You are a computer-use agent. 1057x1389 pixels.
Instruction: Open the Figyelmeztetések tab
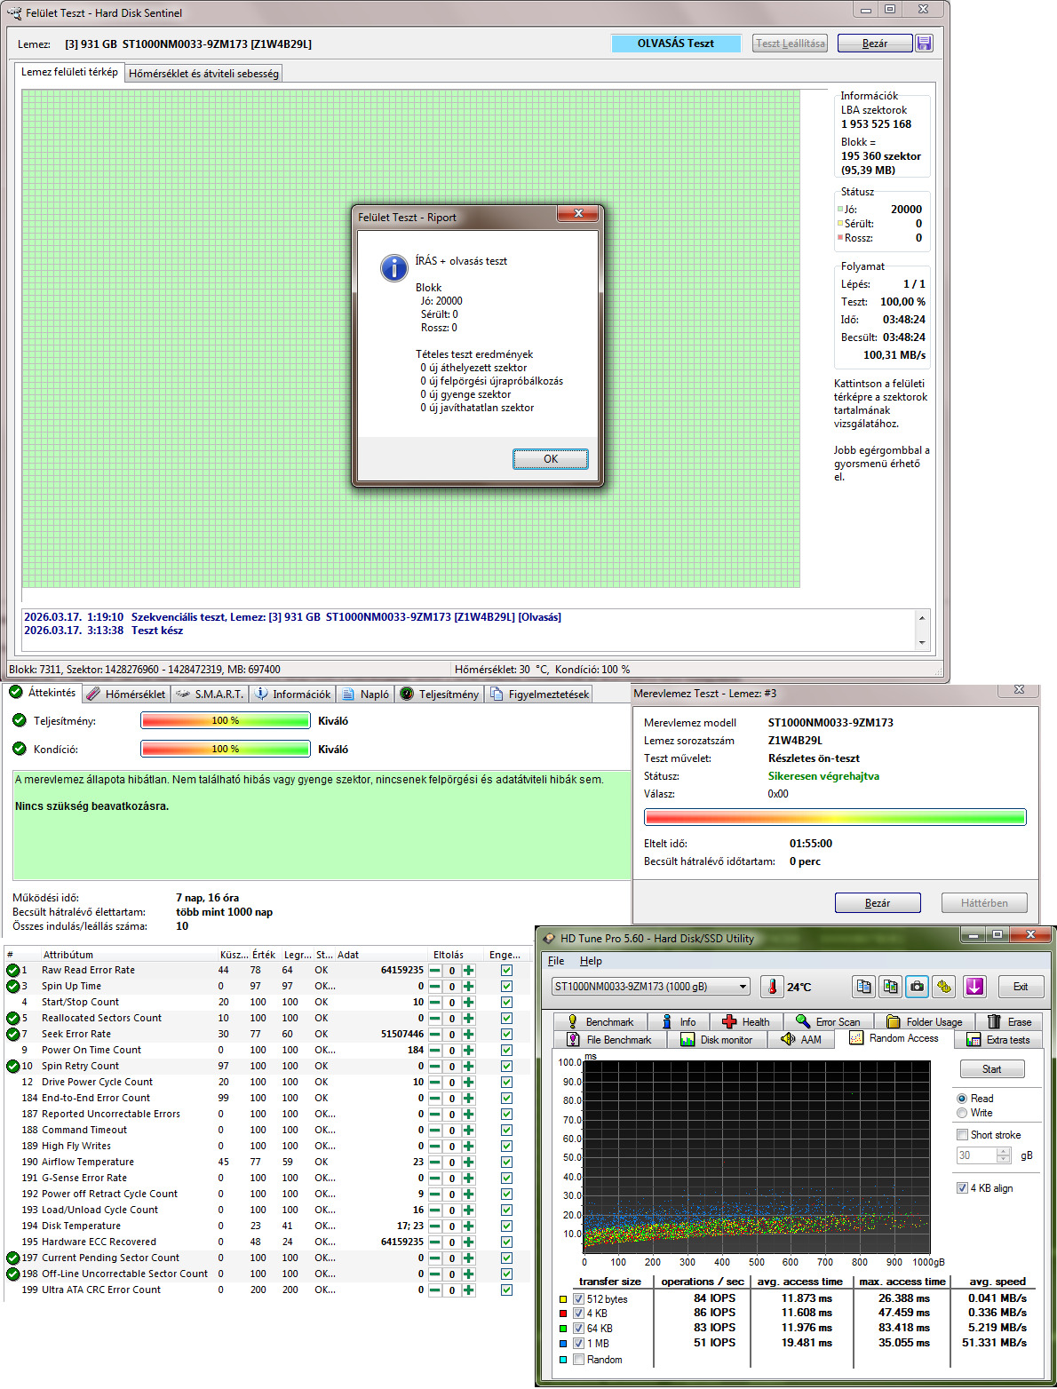tap(539, 694)
